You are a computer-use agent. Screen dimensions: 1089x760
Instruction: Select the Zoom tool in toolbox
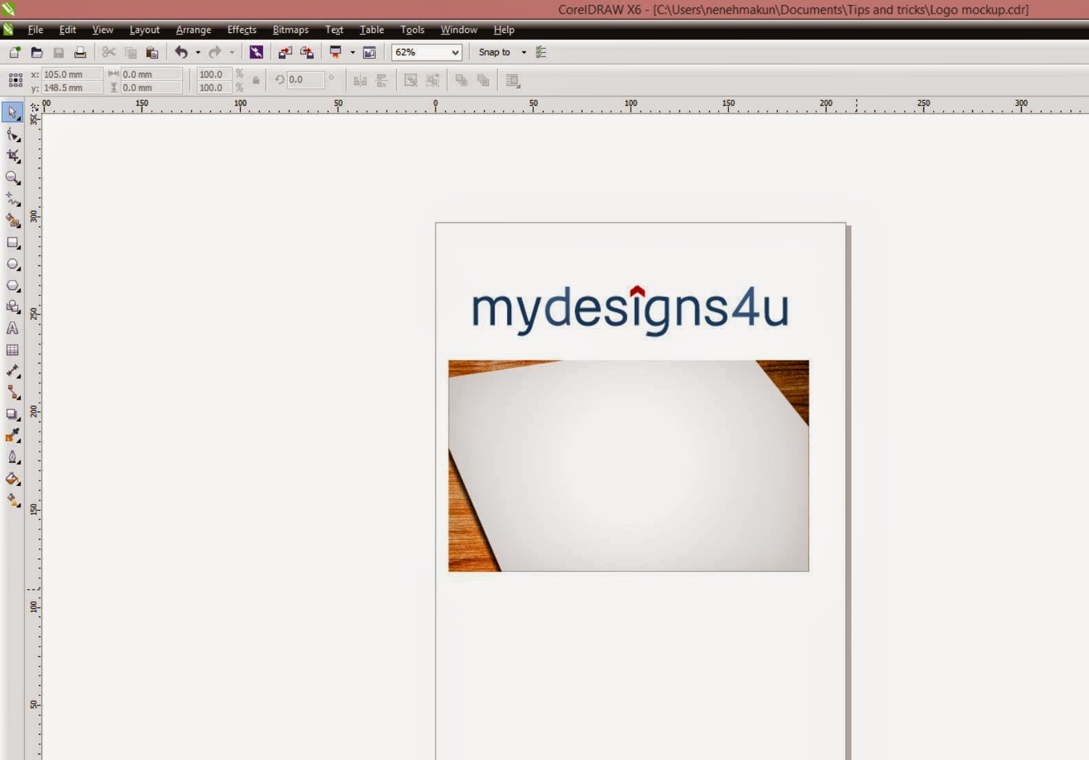[x=12, y=178]
